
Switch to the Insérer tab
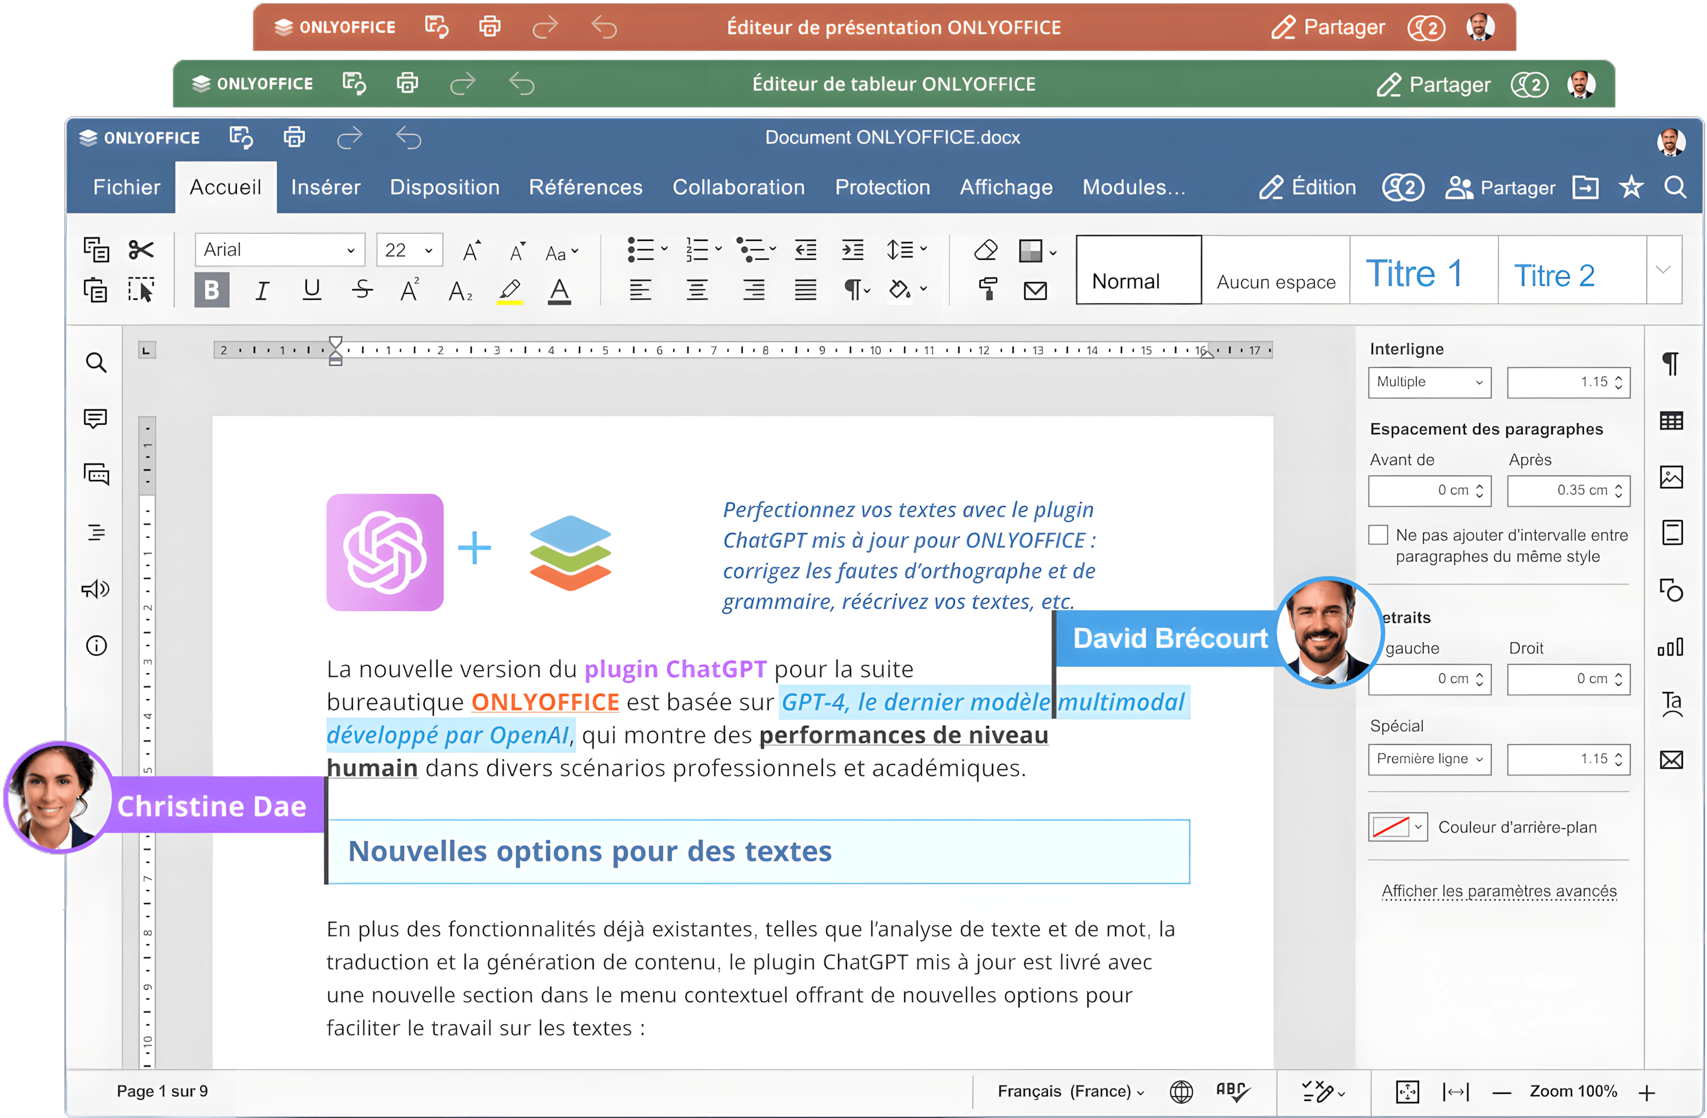coord(326,187)
